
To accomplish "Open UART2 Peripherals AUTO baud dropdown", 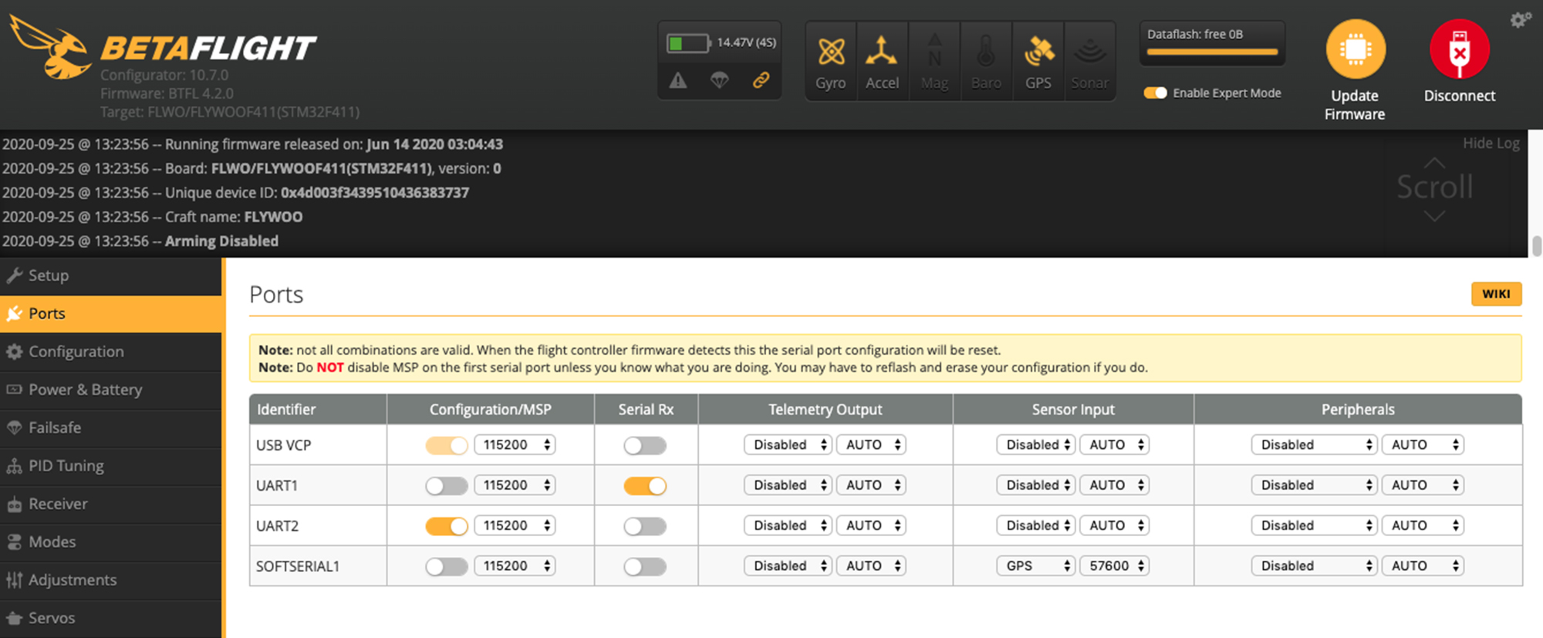I will pyautogui.click(x=1423, y=525).
